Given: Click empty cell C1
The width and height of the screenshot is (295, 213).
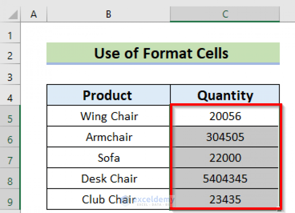Looking at the screenshot, I should [x=225, y=33].
